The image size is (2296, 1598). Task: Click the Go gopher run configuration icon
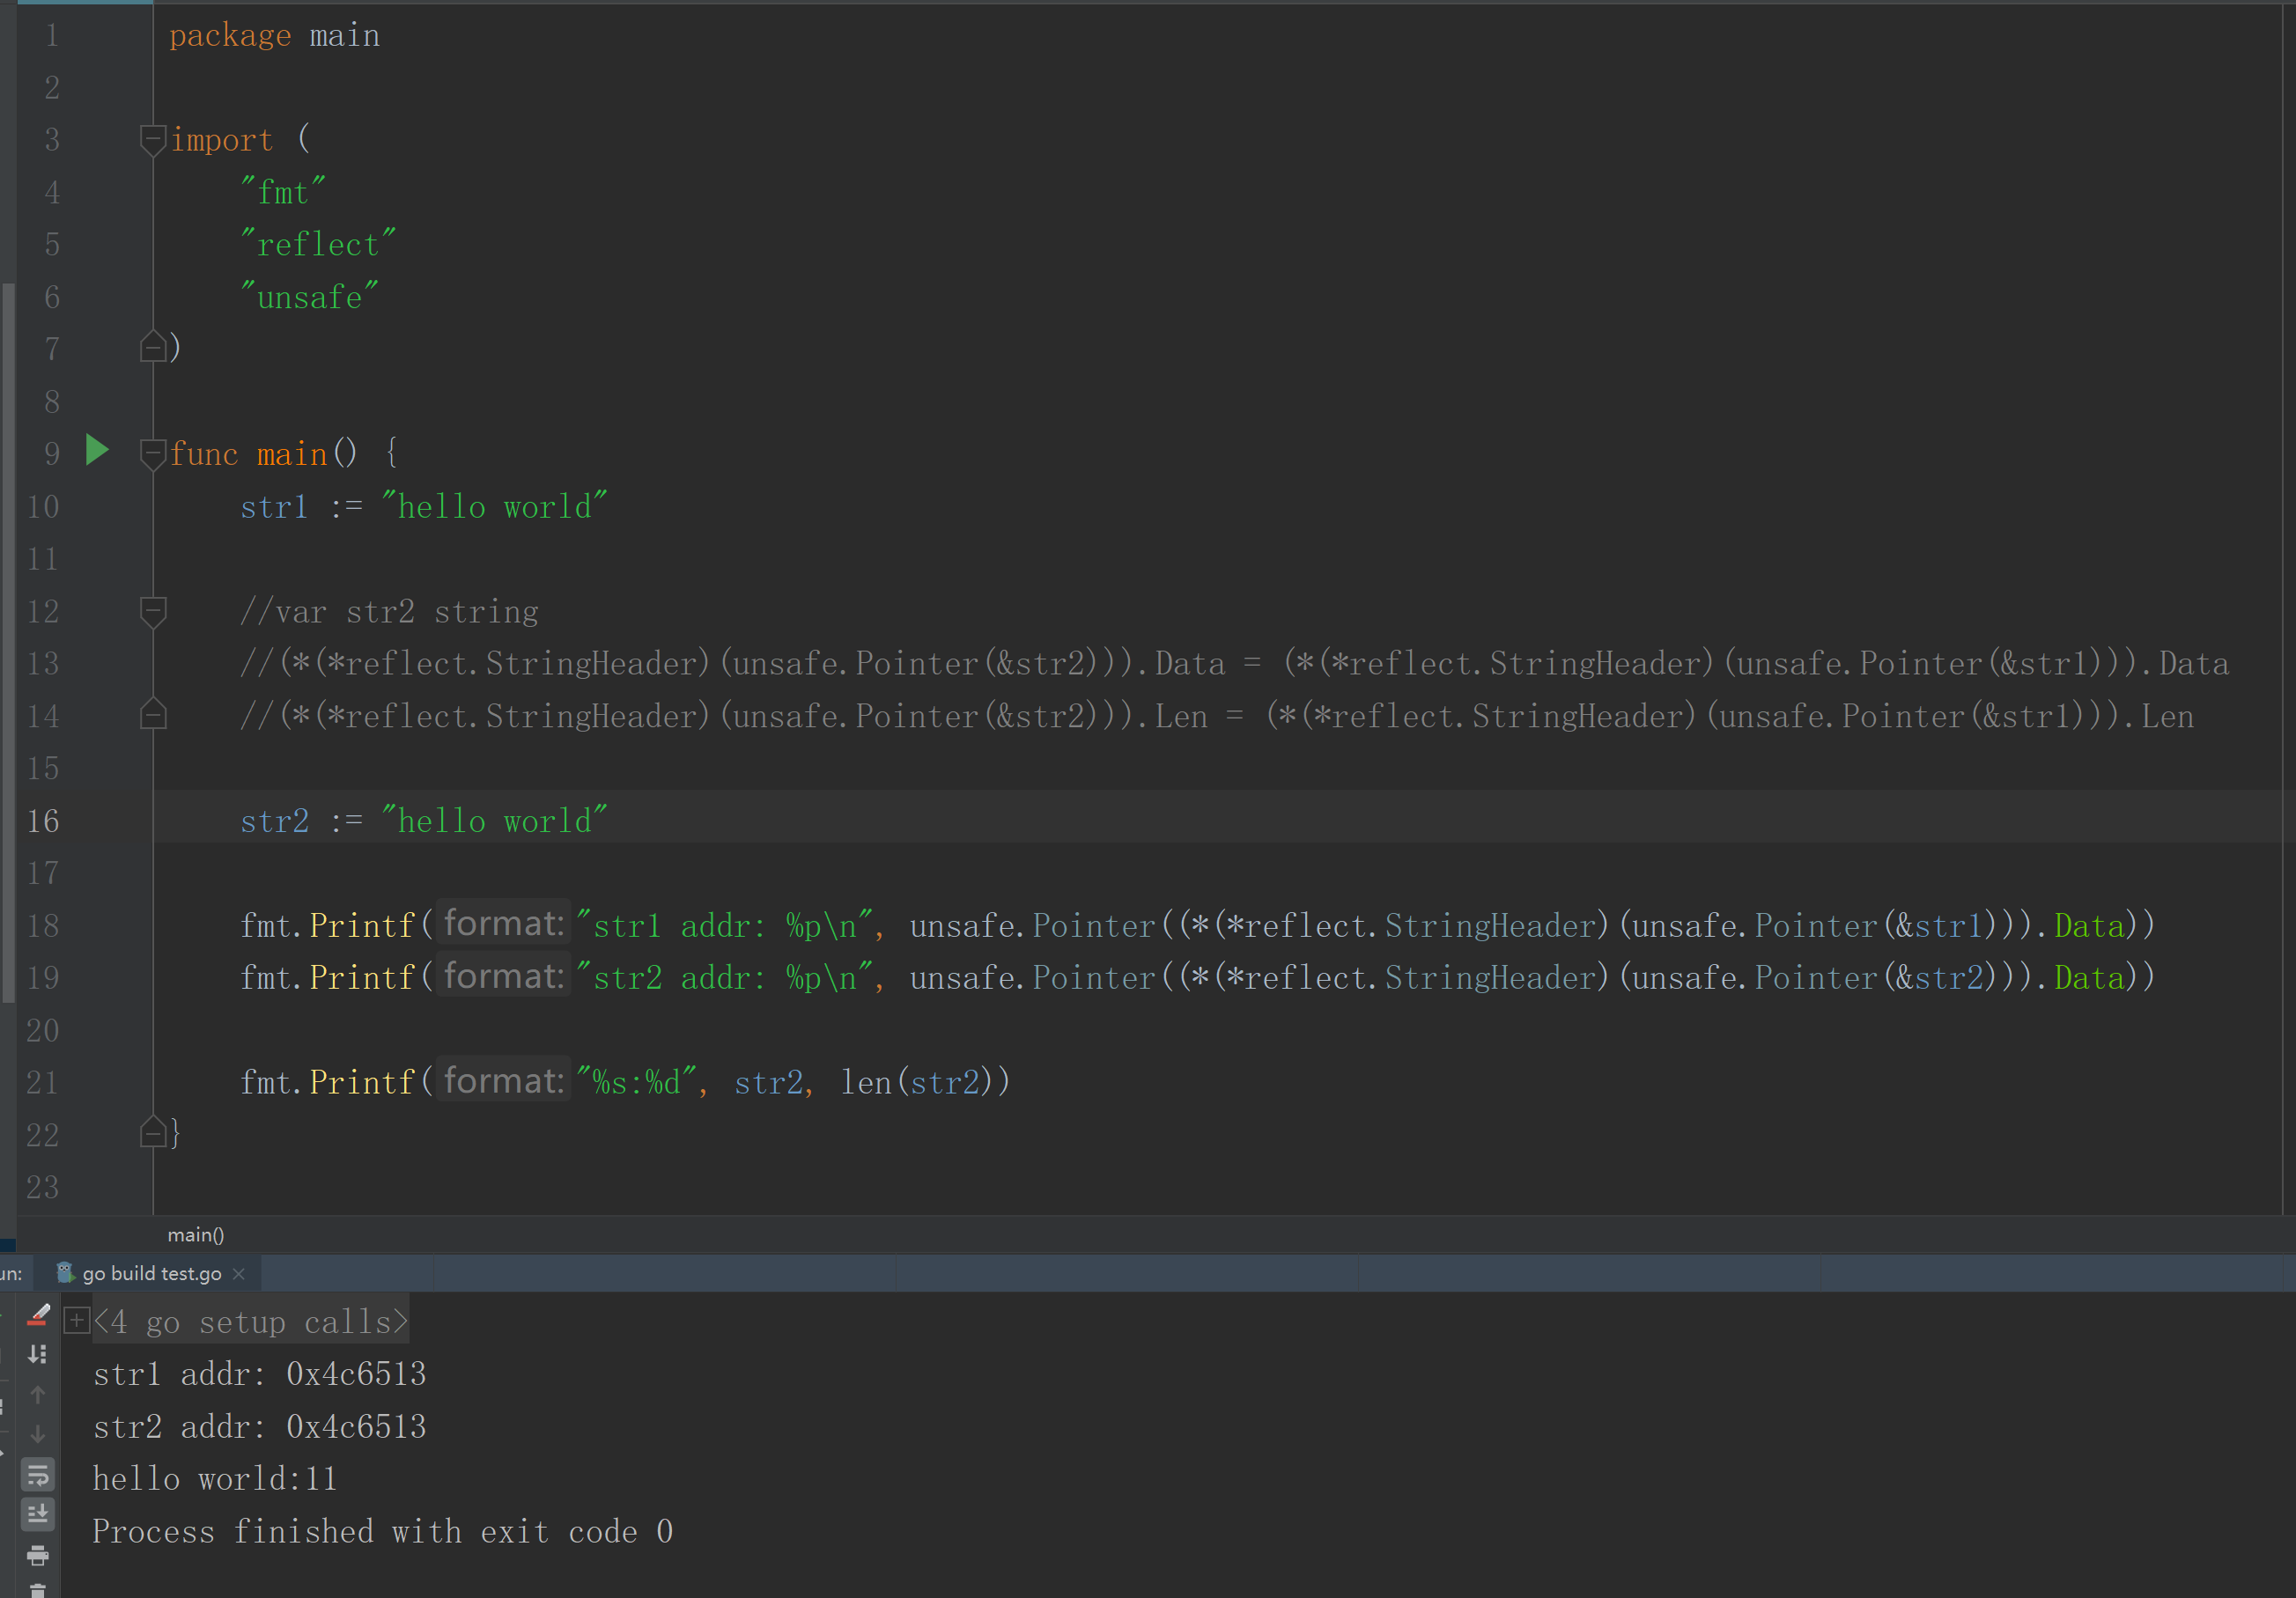65,1272
